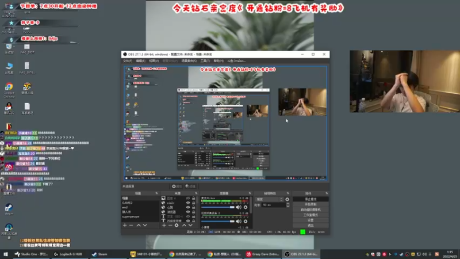
Task: Open the Steam desktop shortcut
Action: pyautogui.click(x=9, y=210)
